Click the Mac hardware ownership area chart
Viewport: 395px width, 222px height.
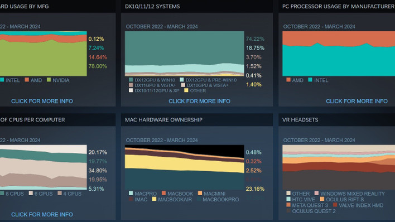tap(185, 167)
